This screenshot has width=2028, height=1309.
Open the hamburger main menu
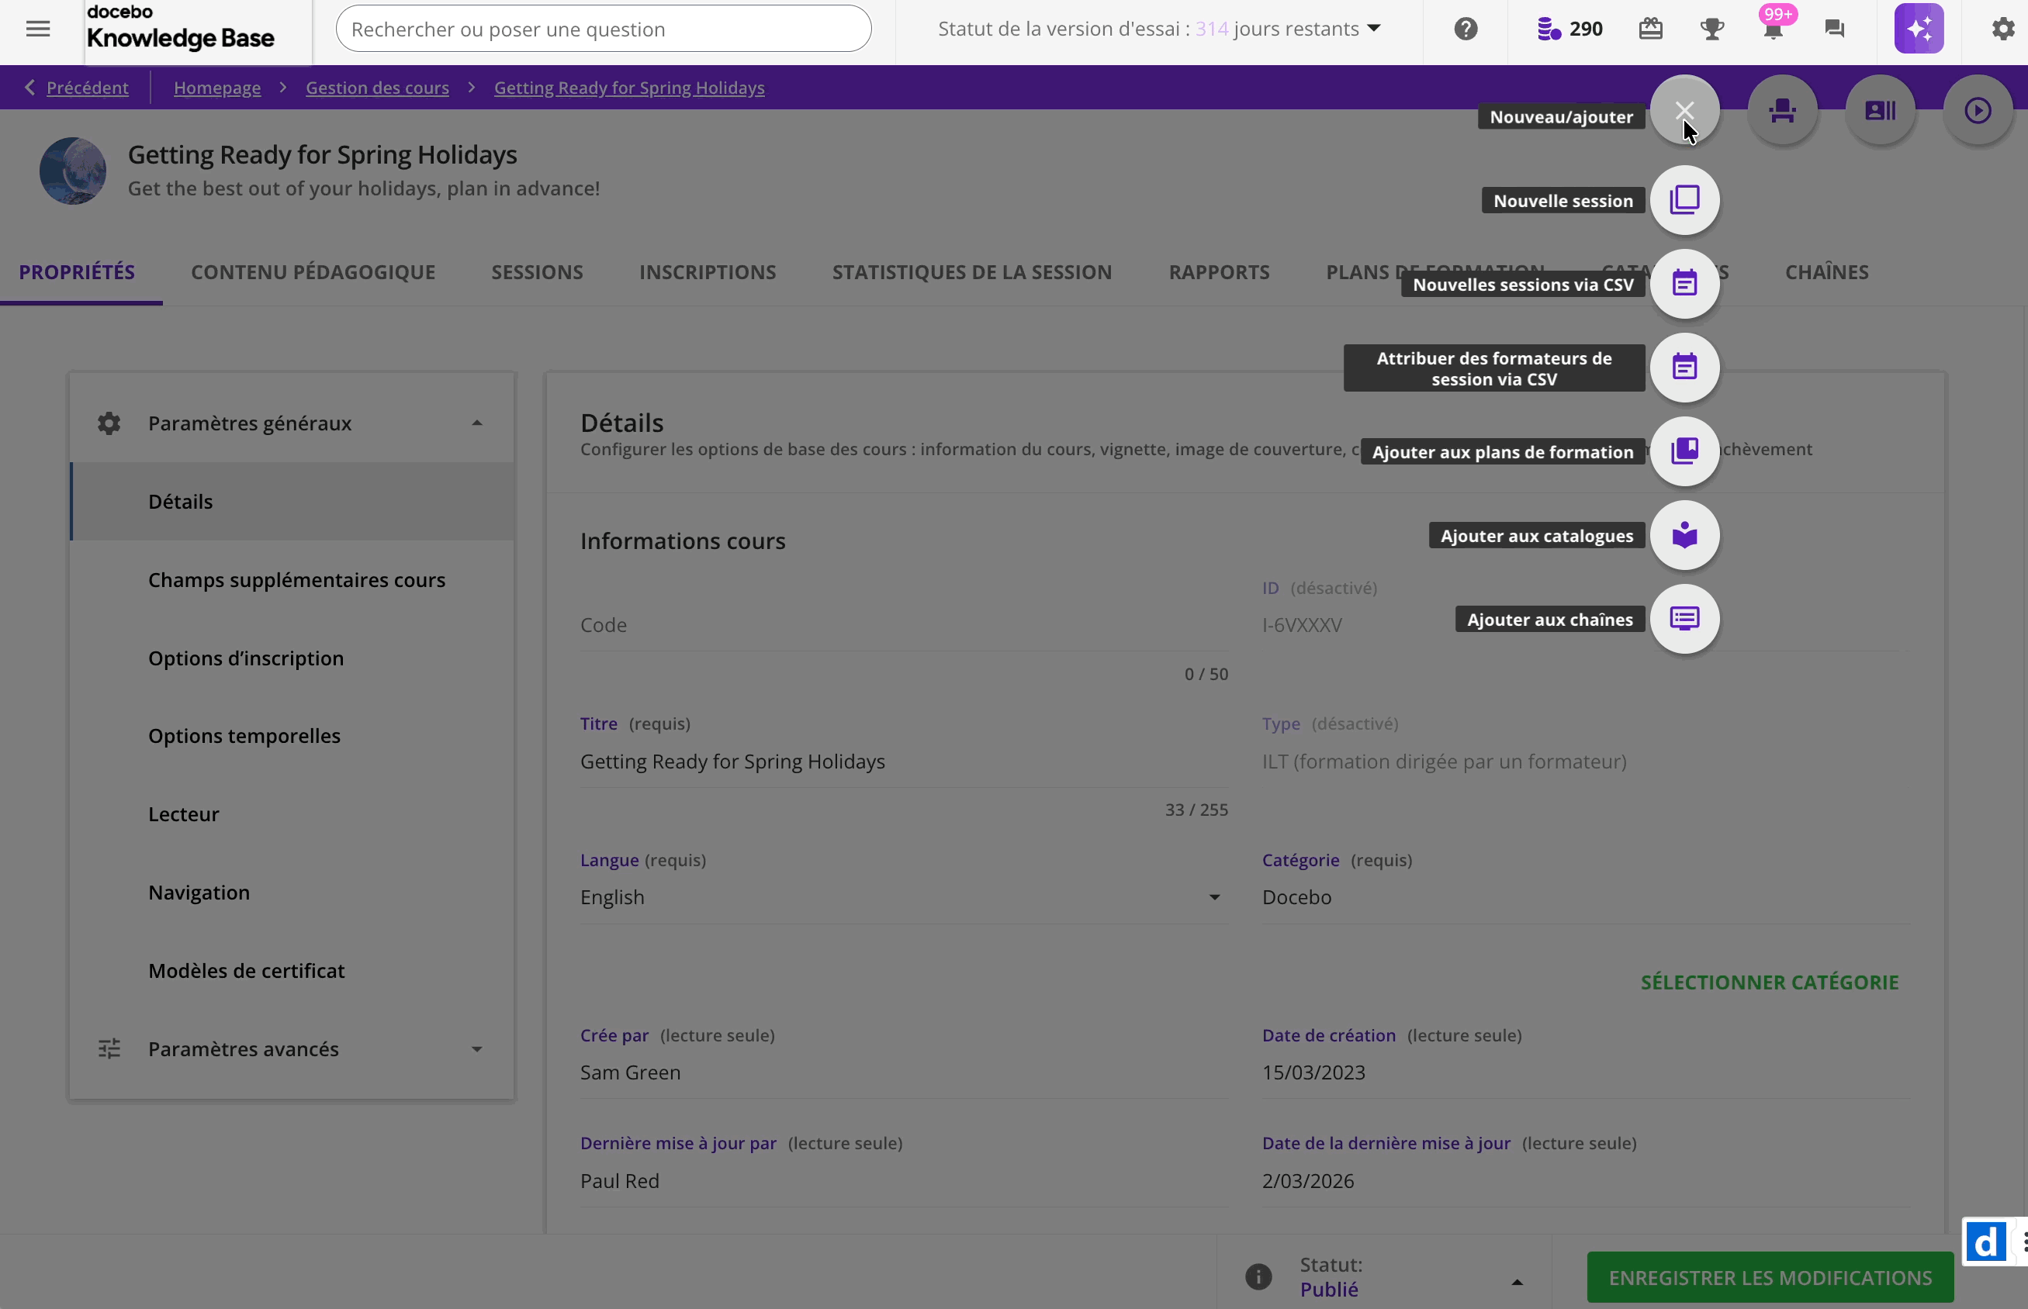tap(38, 29)
